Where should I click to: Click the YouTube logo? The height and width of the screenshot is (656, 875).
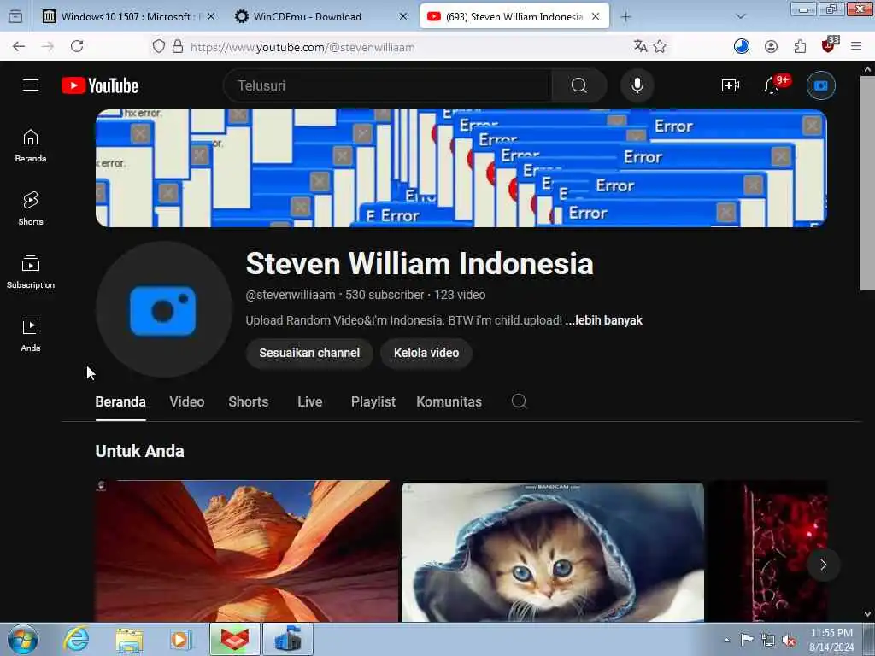pyautogui.click(x=100, y=85)
